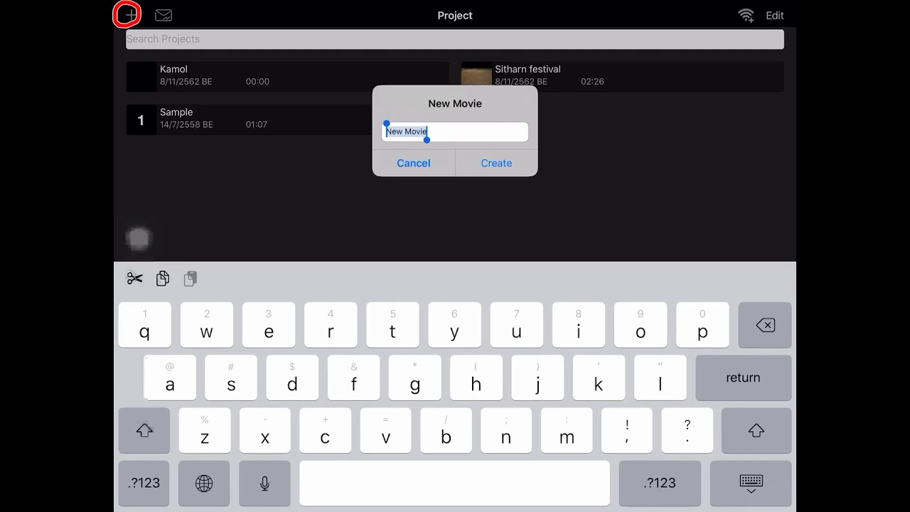Tap the o key
Viewport: 910px width, 512px height.
tap(641, 325)
